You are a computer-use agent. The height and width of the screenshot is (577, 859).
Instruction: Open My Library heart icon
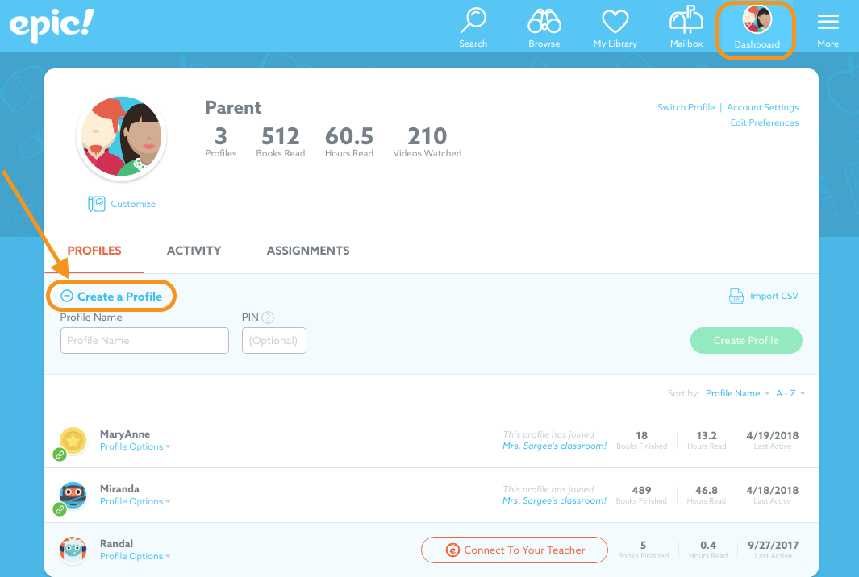point(615,22)
